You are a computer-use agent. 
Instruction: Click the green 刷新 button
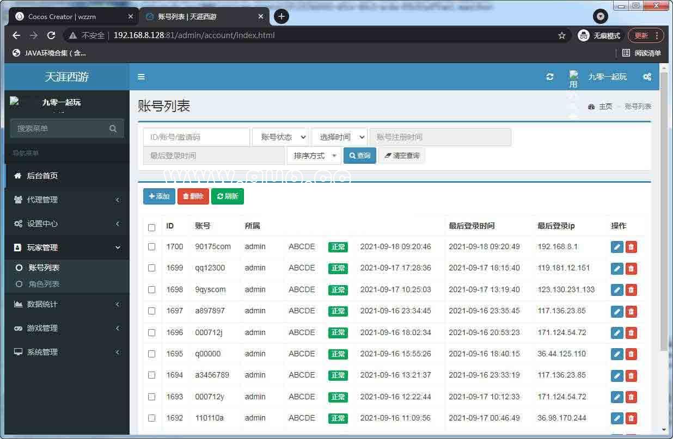pyautogui.click(x=228, y=196)
